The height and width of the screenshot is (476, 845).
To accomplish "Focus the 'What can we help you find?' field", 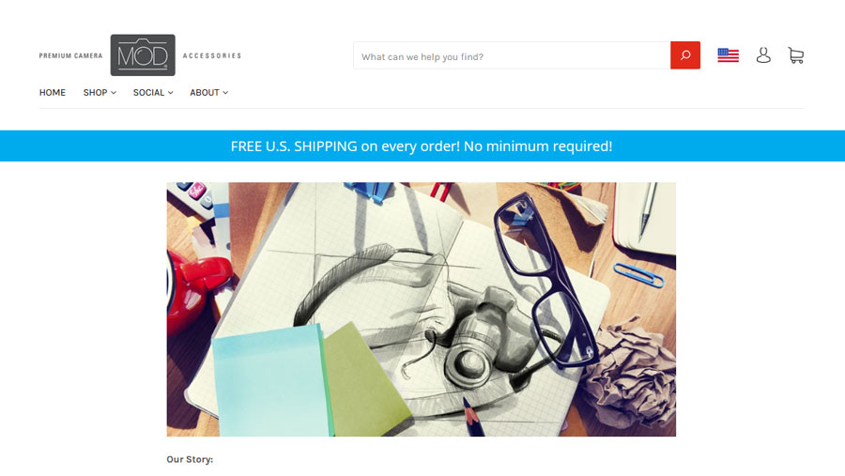I will coord(512,55).
